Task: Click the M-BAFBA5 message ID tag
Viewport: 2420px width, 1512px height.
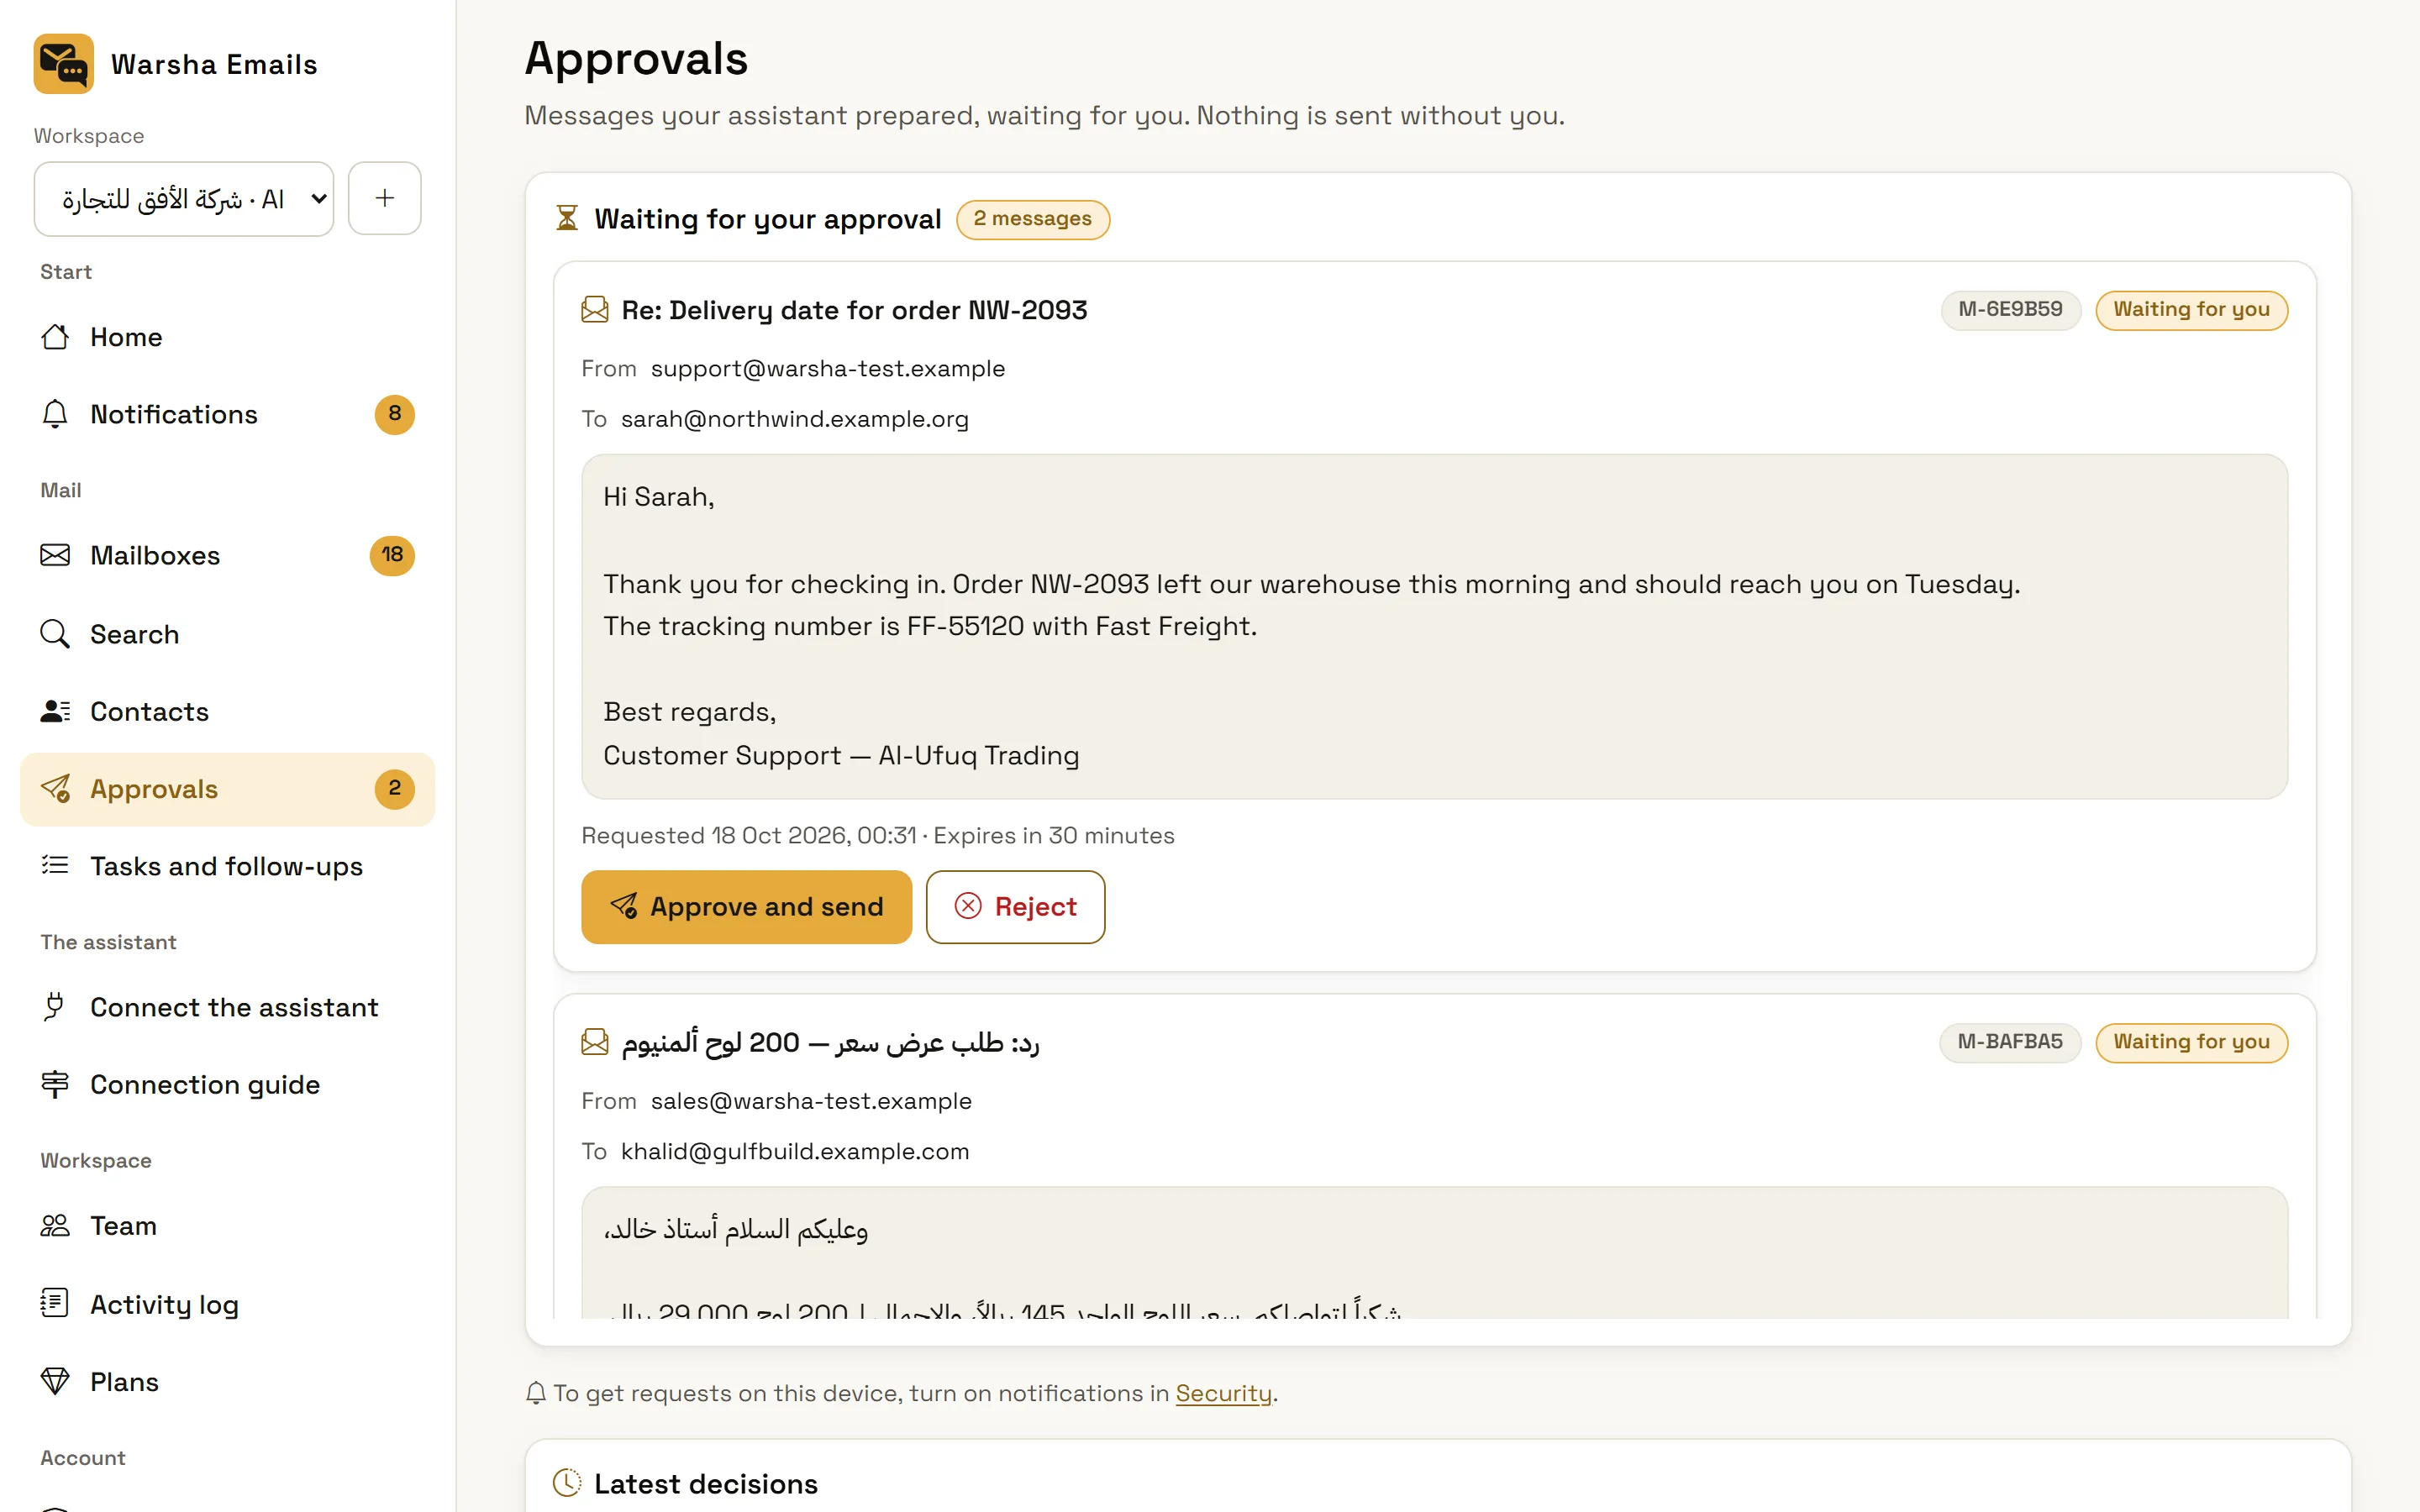Action: [x=2010, y=1043]
